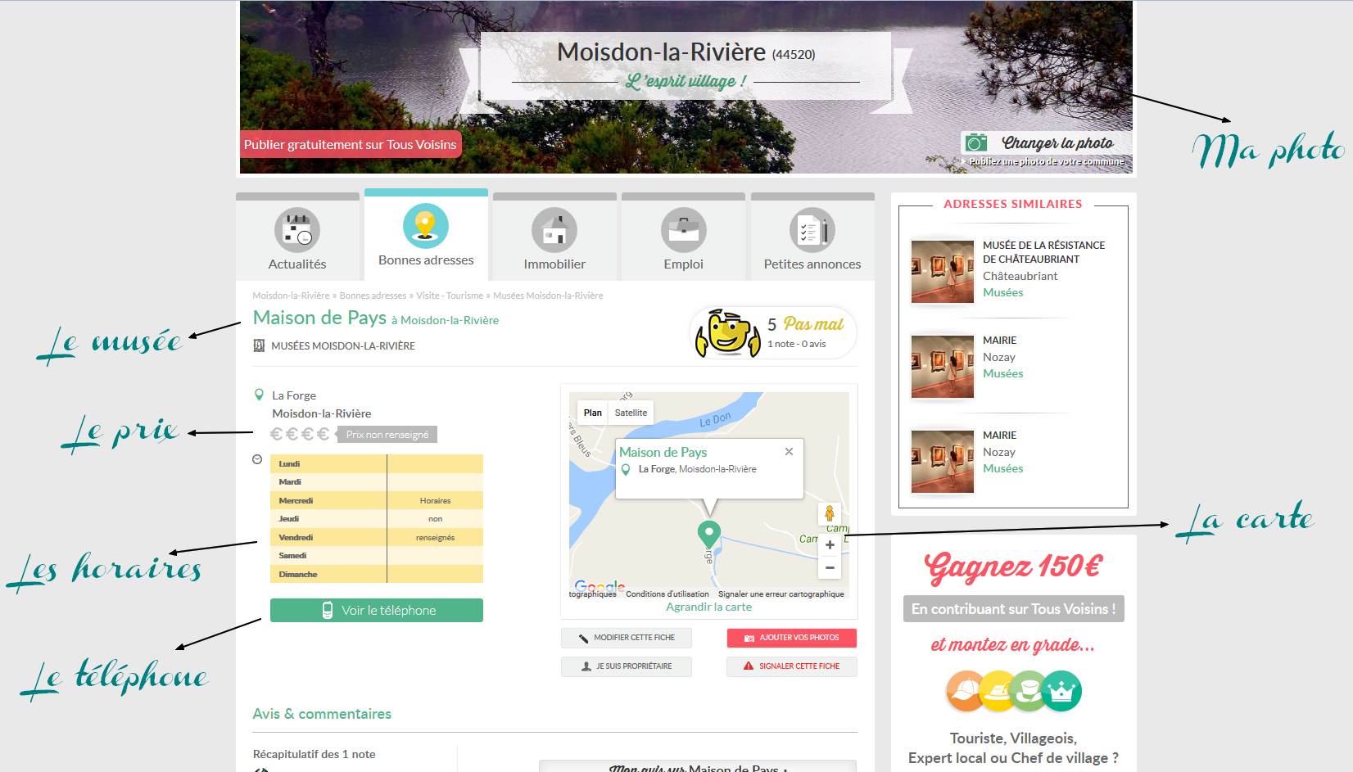
Task: Open the Actualités calendar icon tab
Action: (x=297, y=229)
